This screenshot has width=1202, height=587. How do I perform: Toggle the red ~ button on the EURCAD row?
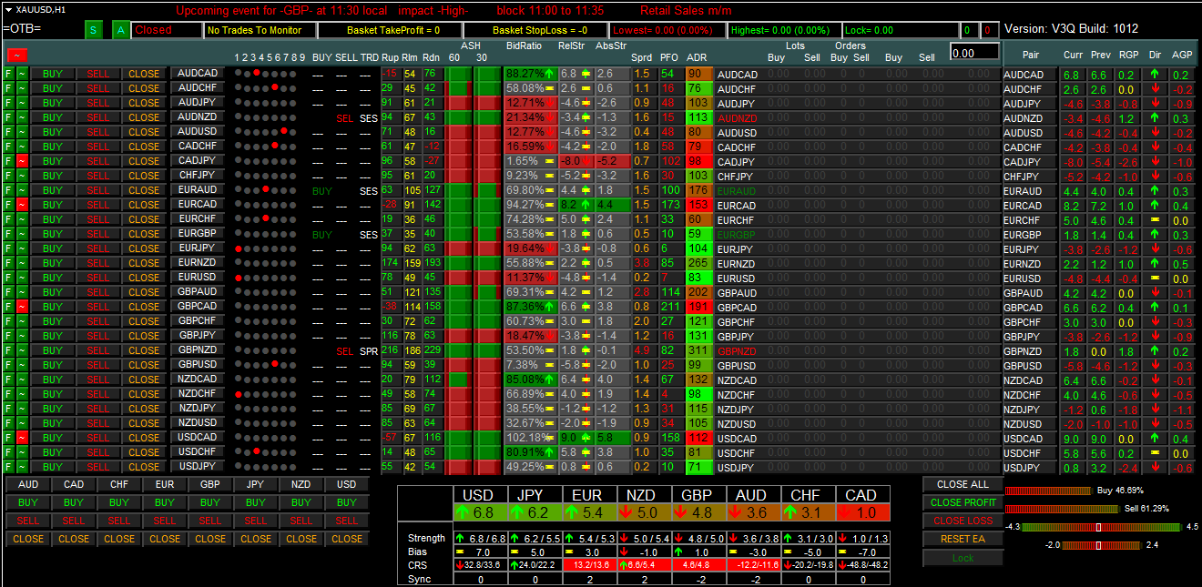(22, 205)
